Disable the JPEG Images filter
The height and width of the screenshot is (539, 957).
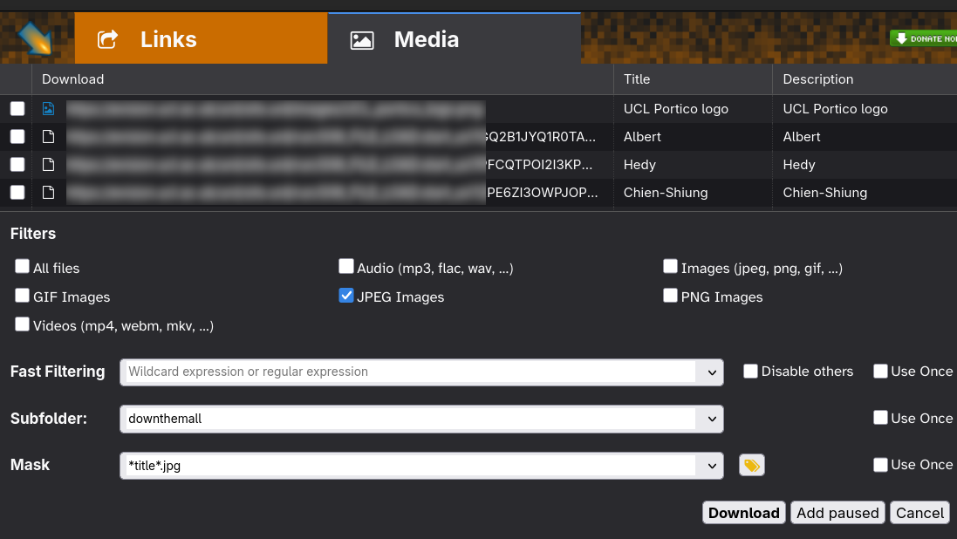click(x=346, y=296)
